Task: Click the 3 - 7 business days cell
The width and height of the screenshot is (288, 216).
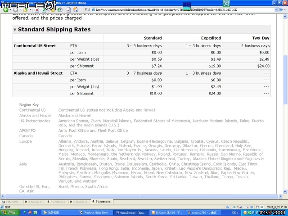Action: pos(144,73)
